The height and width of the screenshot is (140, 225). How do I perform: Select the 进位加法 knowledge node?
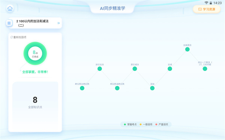coord(100,69)
